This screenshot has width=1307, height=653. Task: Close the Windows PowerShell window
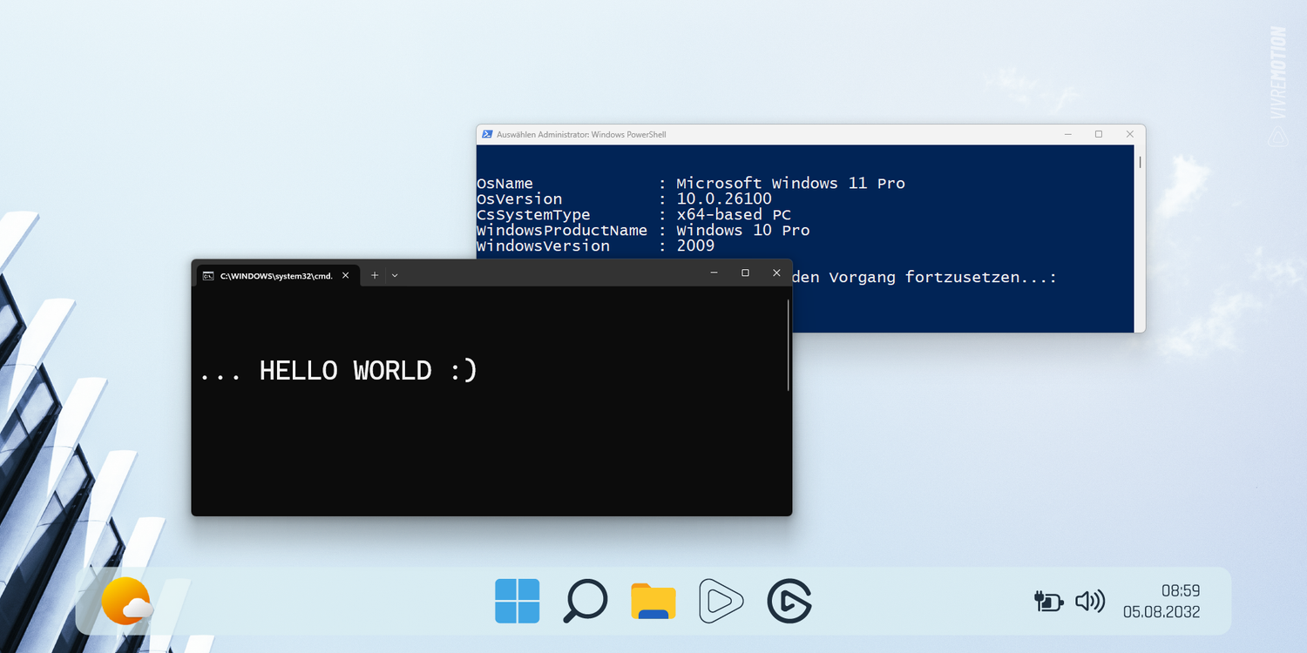coord(1130,134)
